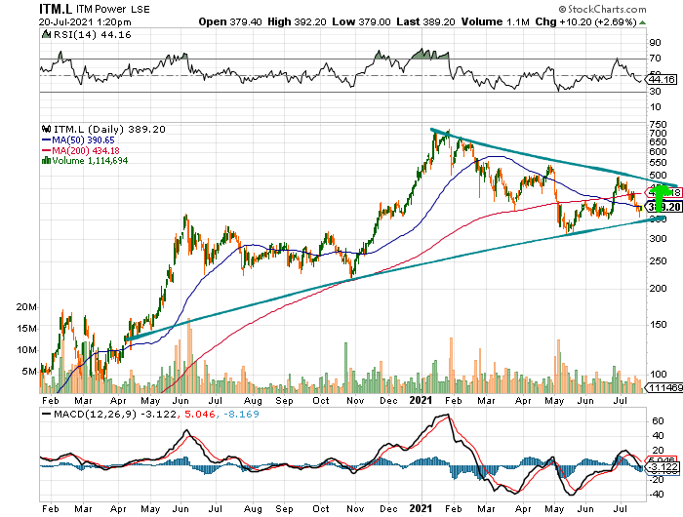This screenshot has height=517, width=683.
Task: Click the MA(200) 434.18 legend entry
Action: click(81, 150)
